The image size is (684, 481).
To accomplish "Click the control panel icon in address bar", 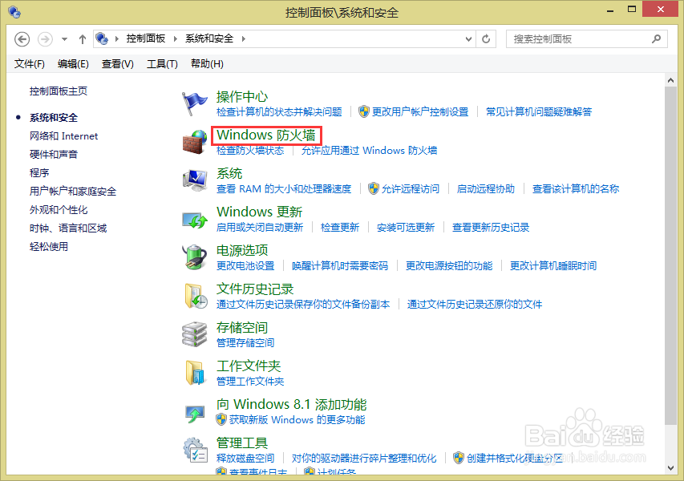I will 102,38.
